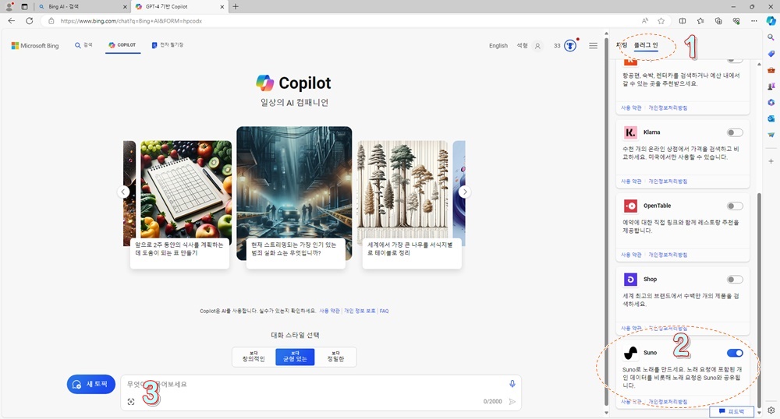Open the 피드백 feedback button
780x419 pixels.
tap(732, 411)
